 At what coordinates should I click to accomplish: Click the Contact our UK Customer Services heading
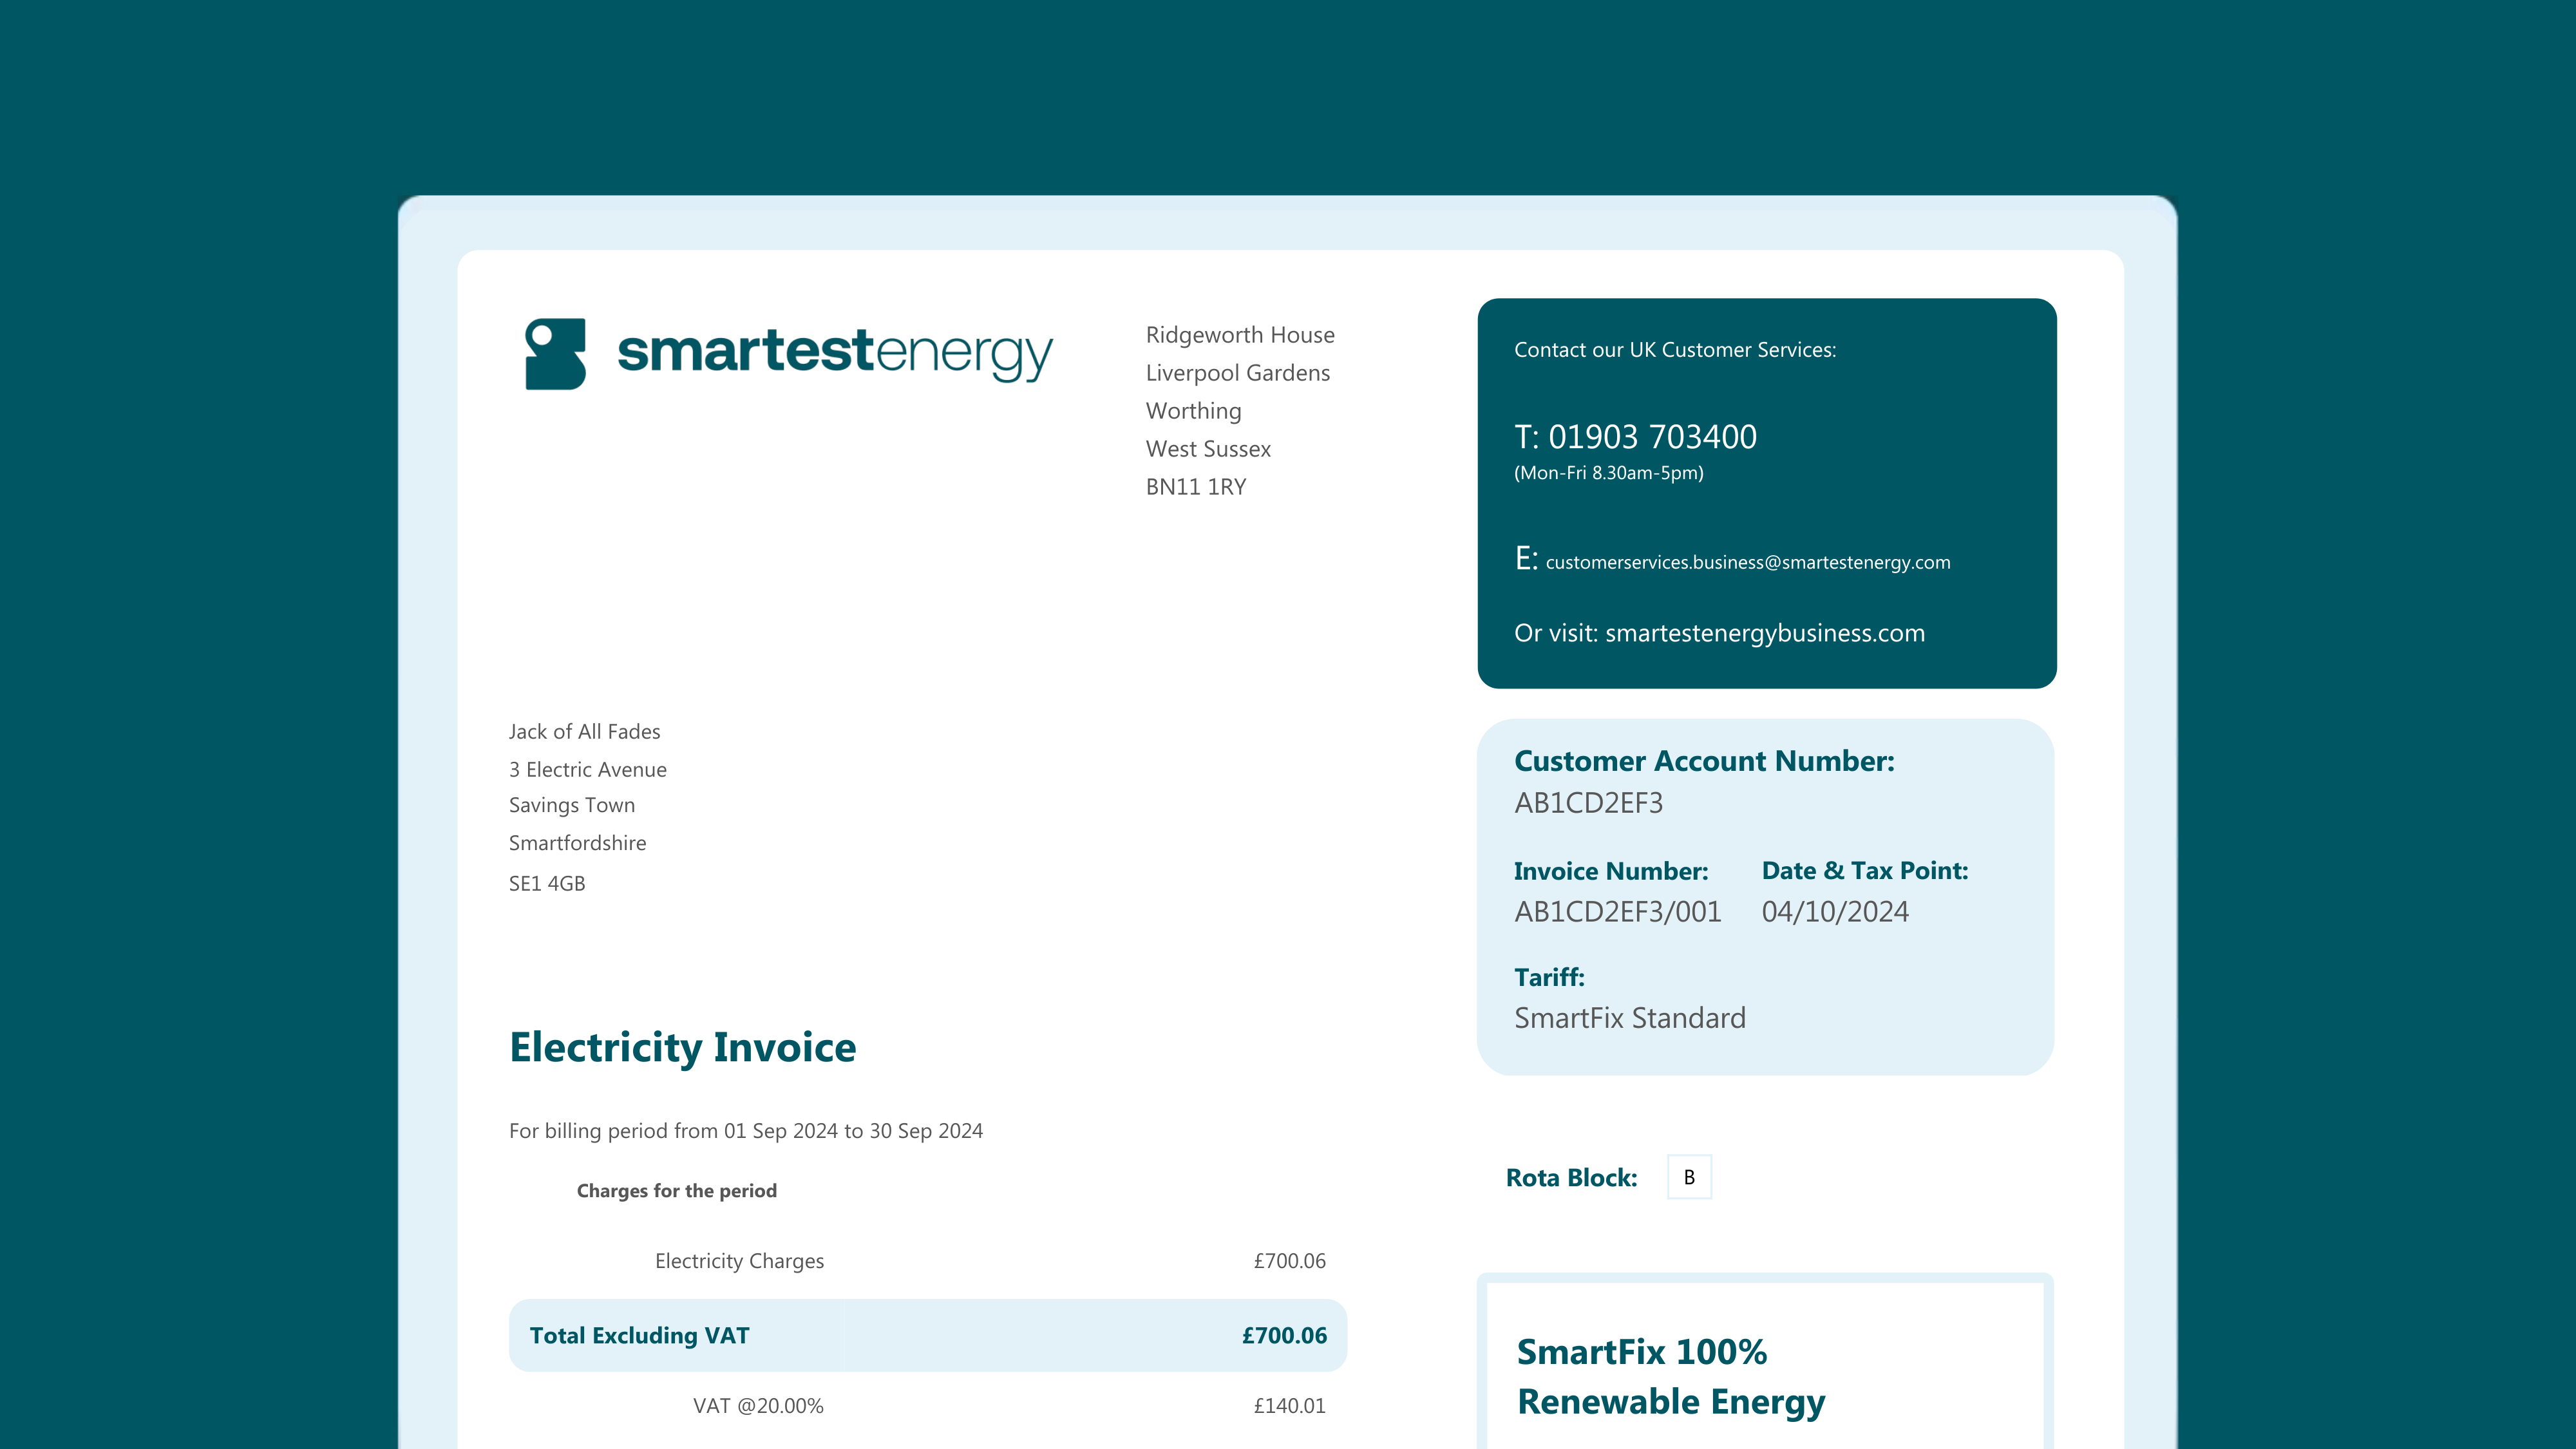pos(1675,350)
